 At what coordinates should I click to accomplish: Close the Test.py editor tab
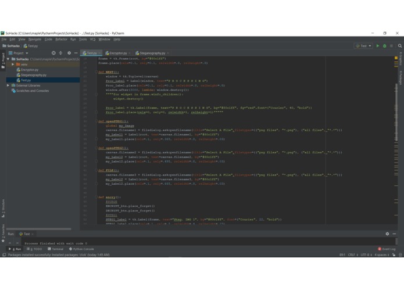point(99,53)
